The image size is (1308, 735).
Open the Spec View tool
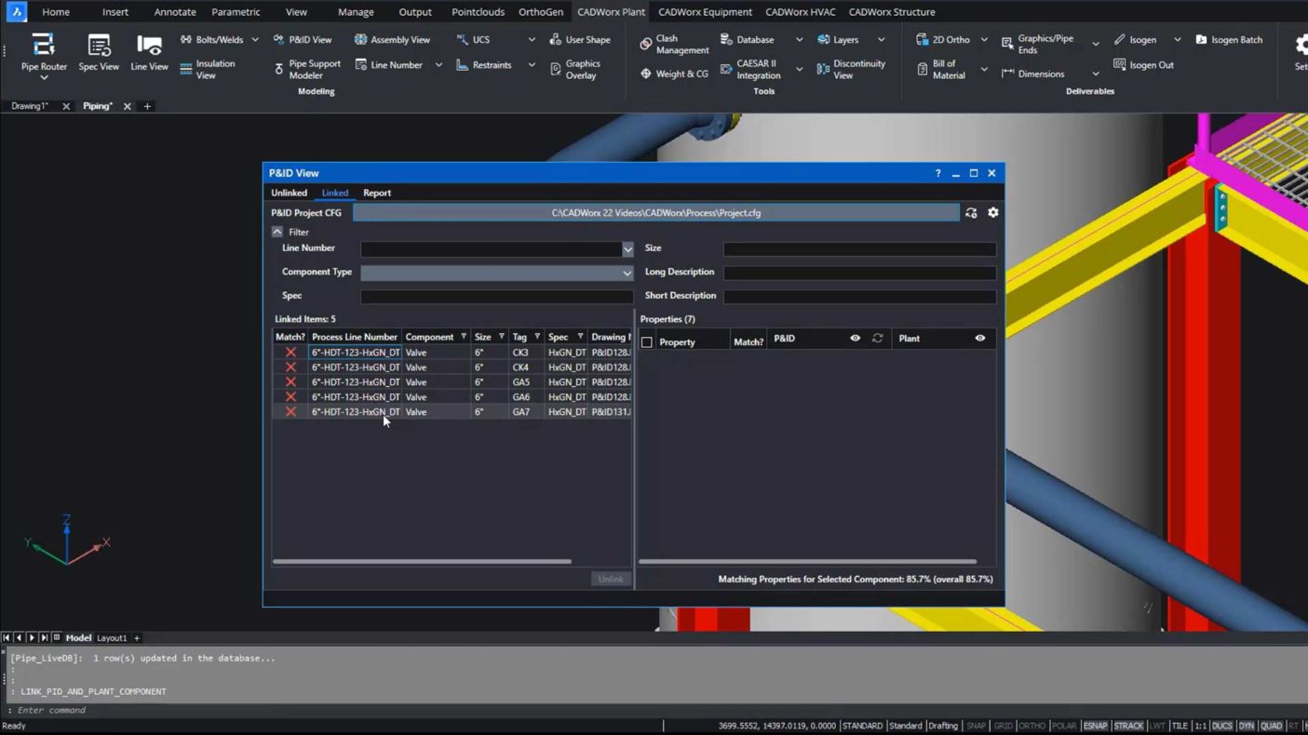coord(99,51)
